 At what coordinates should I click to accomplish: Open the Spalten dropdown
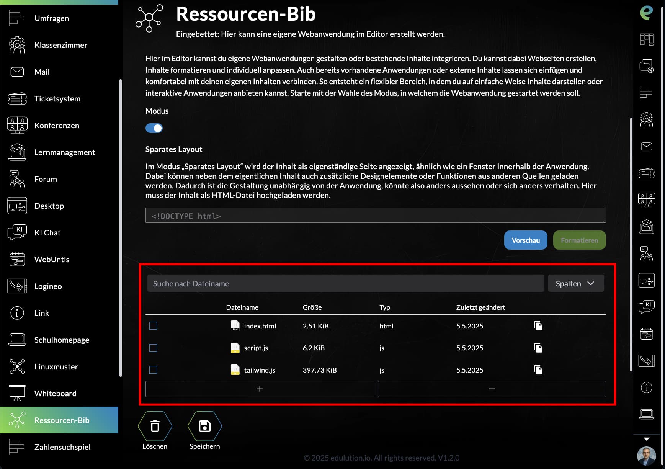point(576,283)
